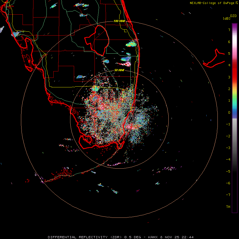Click the 4 value on the color scale

click(229, 65)
